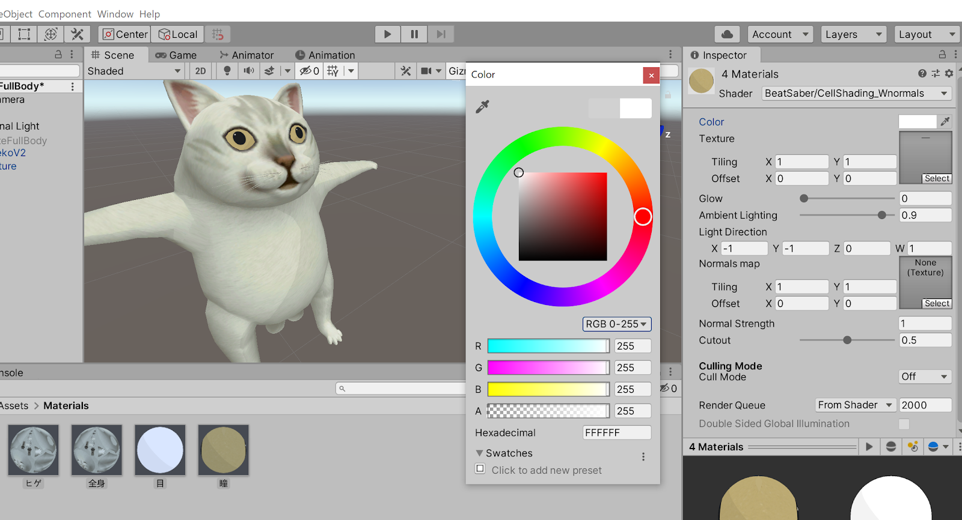The width and height of the screenshot is (962, 520).
Task: Pause the editor playback
Action: point(414,34)
